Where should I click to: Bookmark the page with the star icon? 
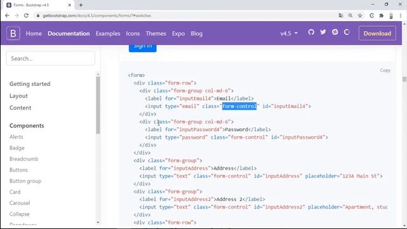(360, 15)
